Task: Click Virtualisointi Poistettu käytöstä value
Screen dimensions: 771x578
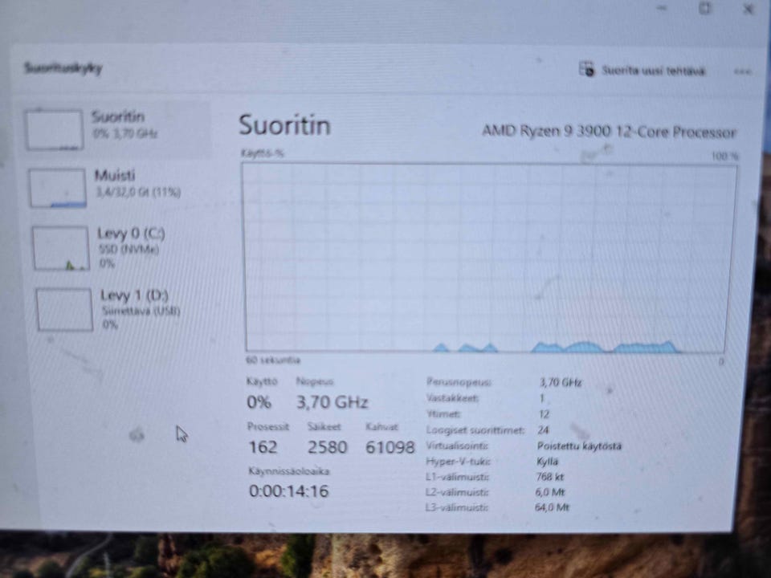Action: pos(579,446)
